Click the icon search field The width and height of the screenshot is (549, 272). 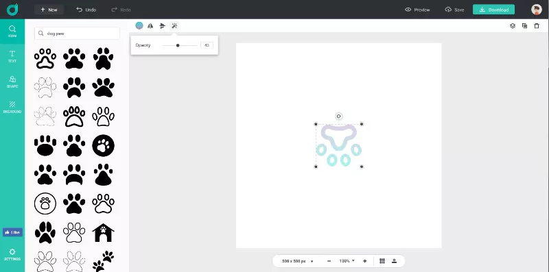click(77, 33)
